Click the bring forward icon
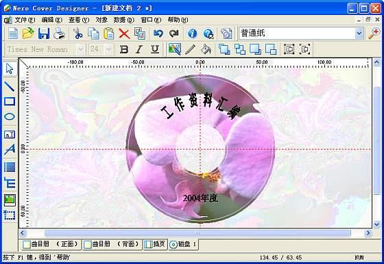 pyautogui.click(x=255, y=49)
